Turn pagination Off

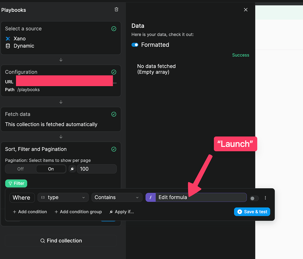click(x=20, y=169)
